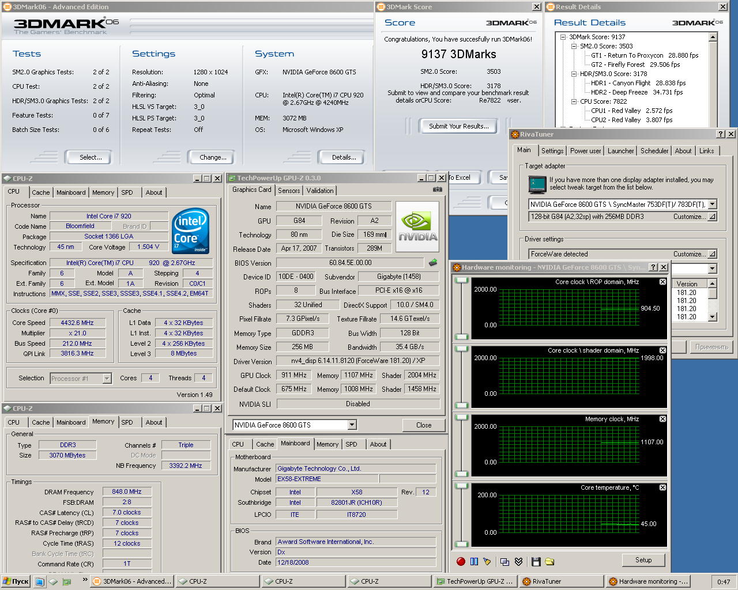Click the bottom slider handle of Core temperature graph
Image resolution: width=738 pixels, height=590 pixels.
point(461,543)
